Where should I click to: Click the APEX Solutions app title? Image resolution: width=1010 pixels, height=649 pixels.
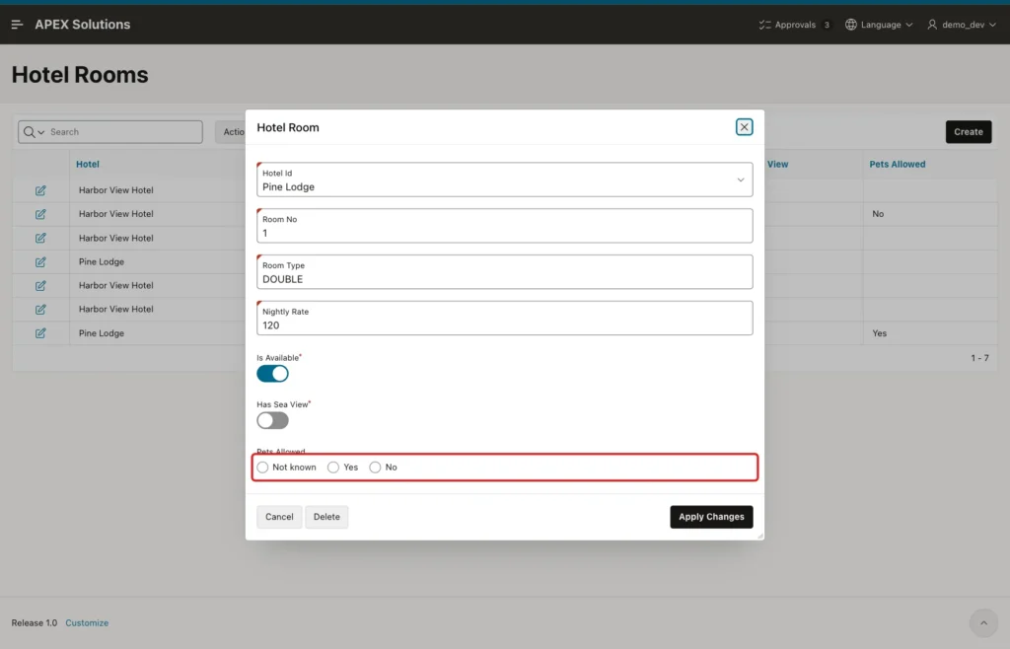[x=83, y=25]
